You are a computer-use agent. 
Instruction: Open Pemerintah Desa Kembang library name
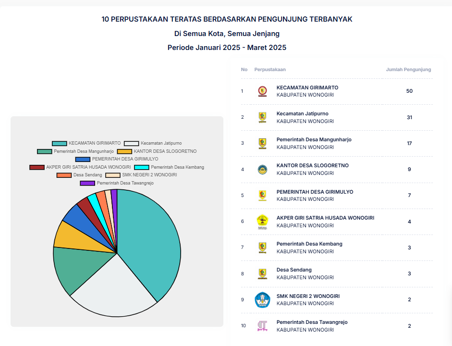coord(309,244)
